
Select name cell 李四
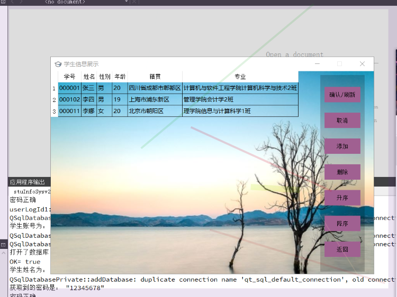click(x=89, y=99)
